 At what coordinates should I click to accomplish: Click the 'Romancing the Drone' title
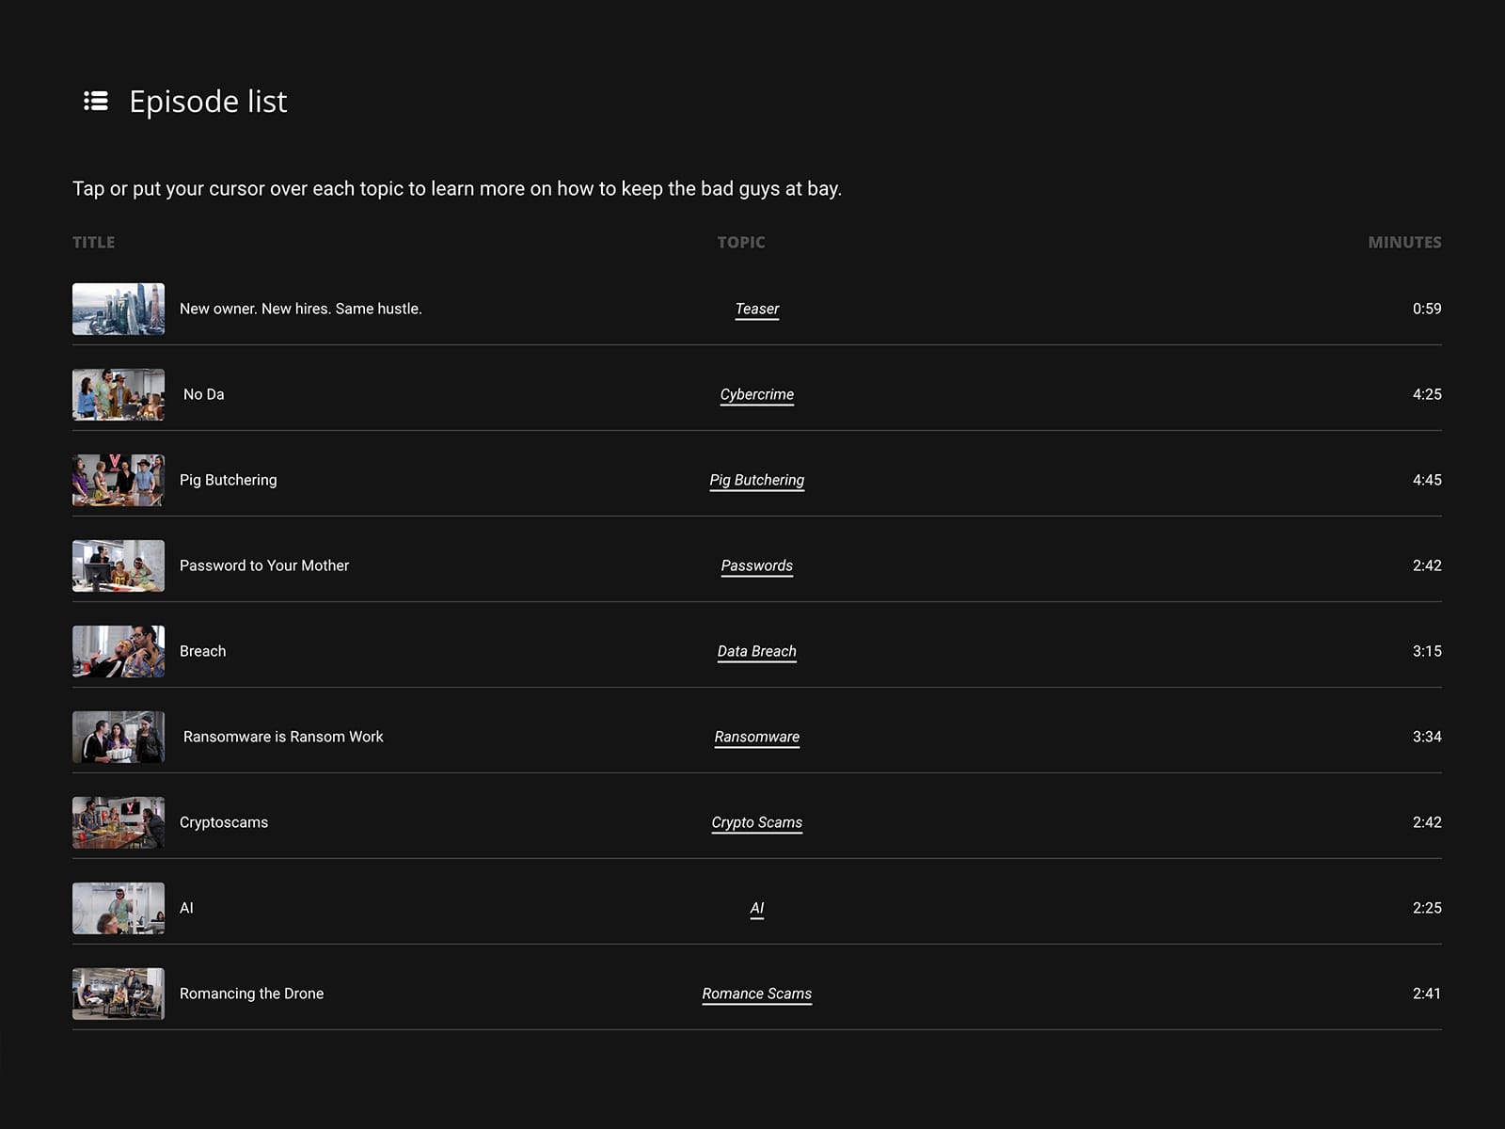(251, 994)
